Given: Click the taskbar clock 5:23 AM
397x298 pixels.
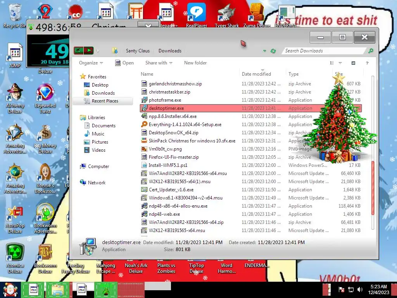Looking at the screenshot, I should click(378, 287).
